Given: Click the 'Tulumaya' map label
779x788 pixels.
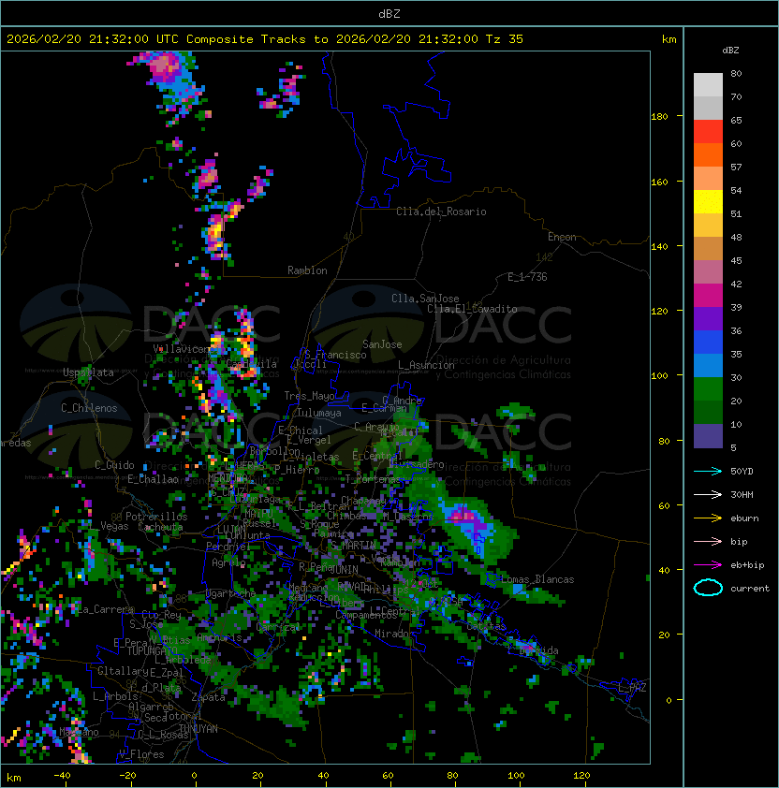Looking at the screenshot, I should tap(319, 413).
